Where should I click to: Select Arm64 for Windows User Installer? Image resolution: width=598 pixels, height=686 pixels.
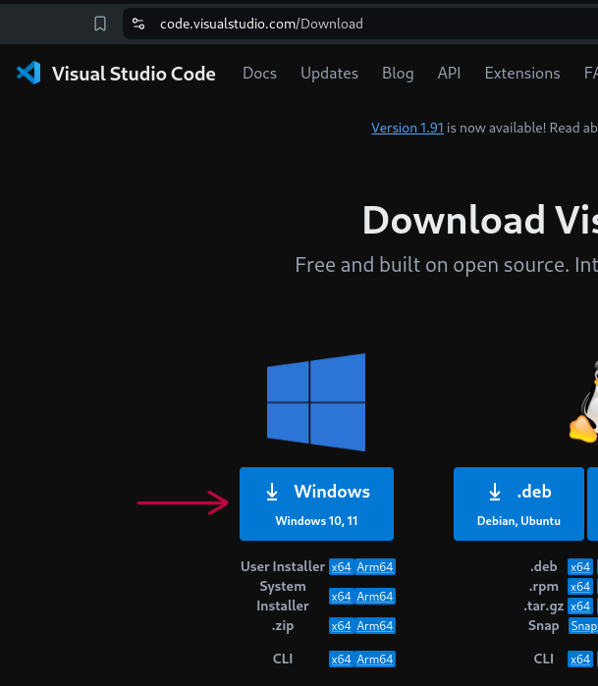375,567
